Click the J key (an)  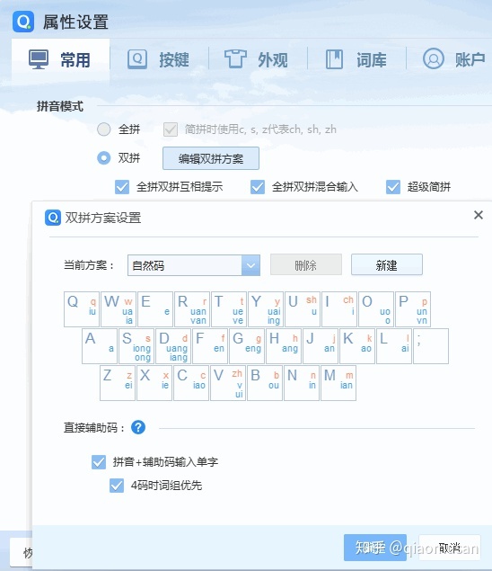pos(321,346)
